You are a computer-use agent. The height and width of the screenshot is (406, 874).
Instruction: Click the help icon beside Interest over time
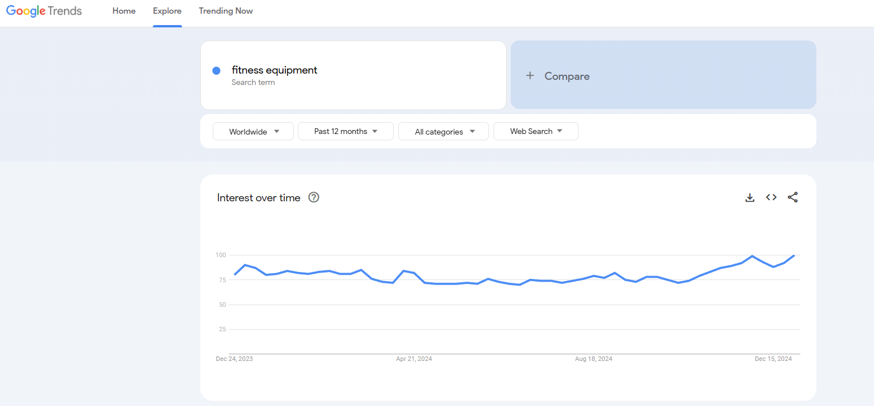(x=314, y=197)
